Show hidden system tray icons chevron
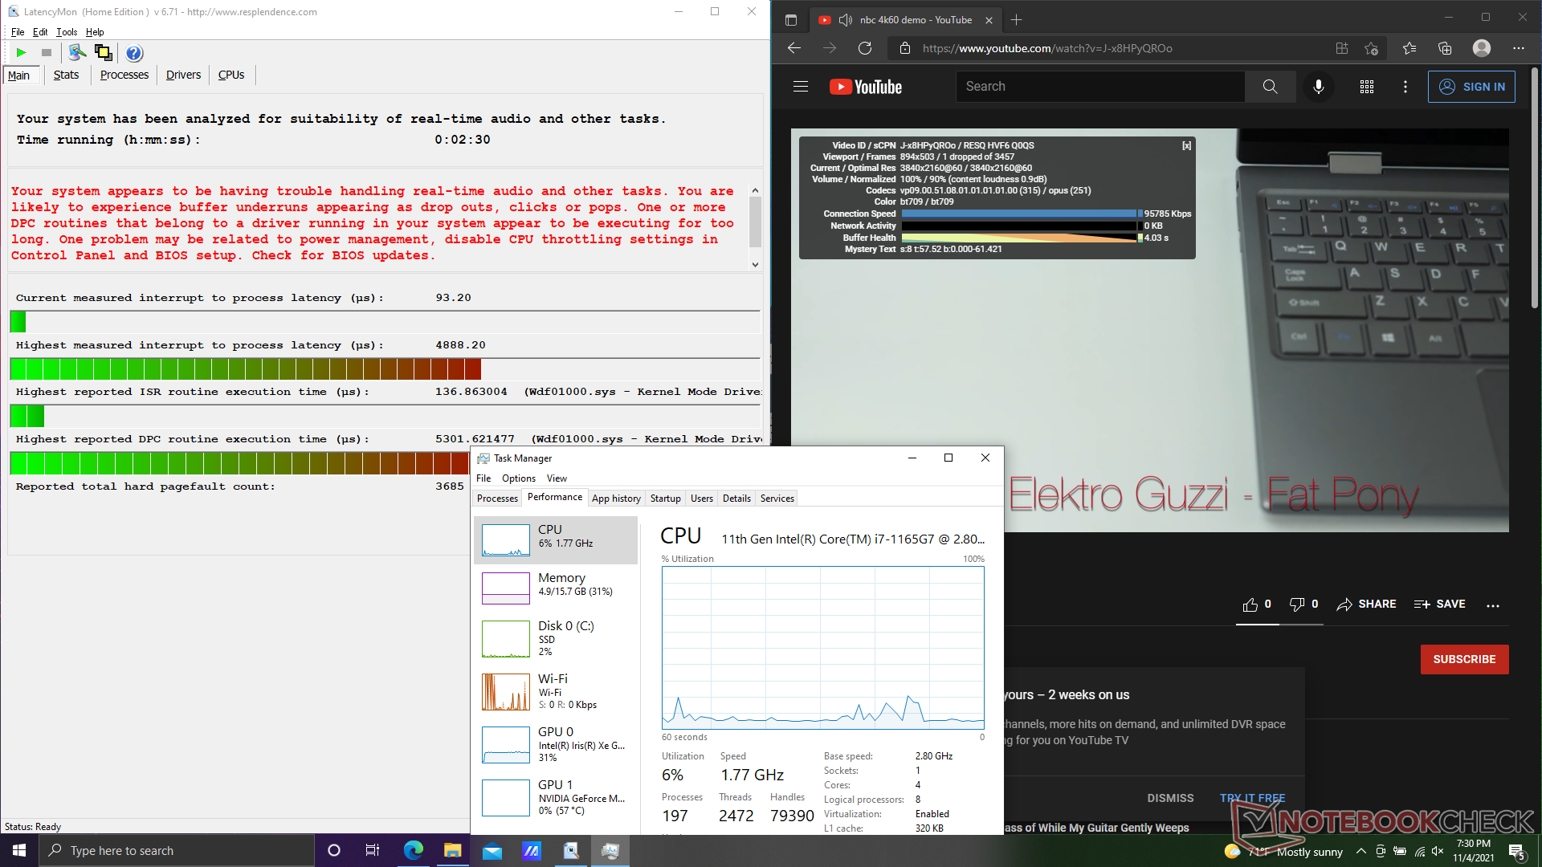Viewport: 1542px width, 867px height. (x=1360, y=851)
